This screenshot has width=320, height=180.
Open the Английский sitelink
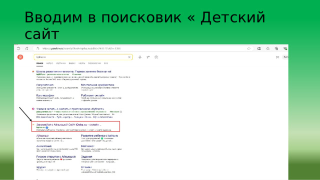(x=44, y=146)
